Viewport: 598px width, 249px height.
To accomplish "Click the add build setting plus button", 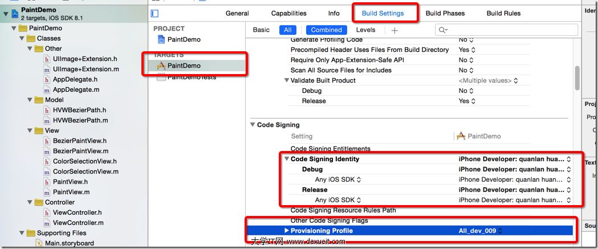I will click(394, 30).
